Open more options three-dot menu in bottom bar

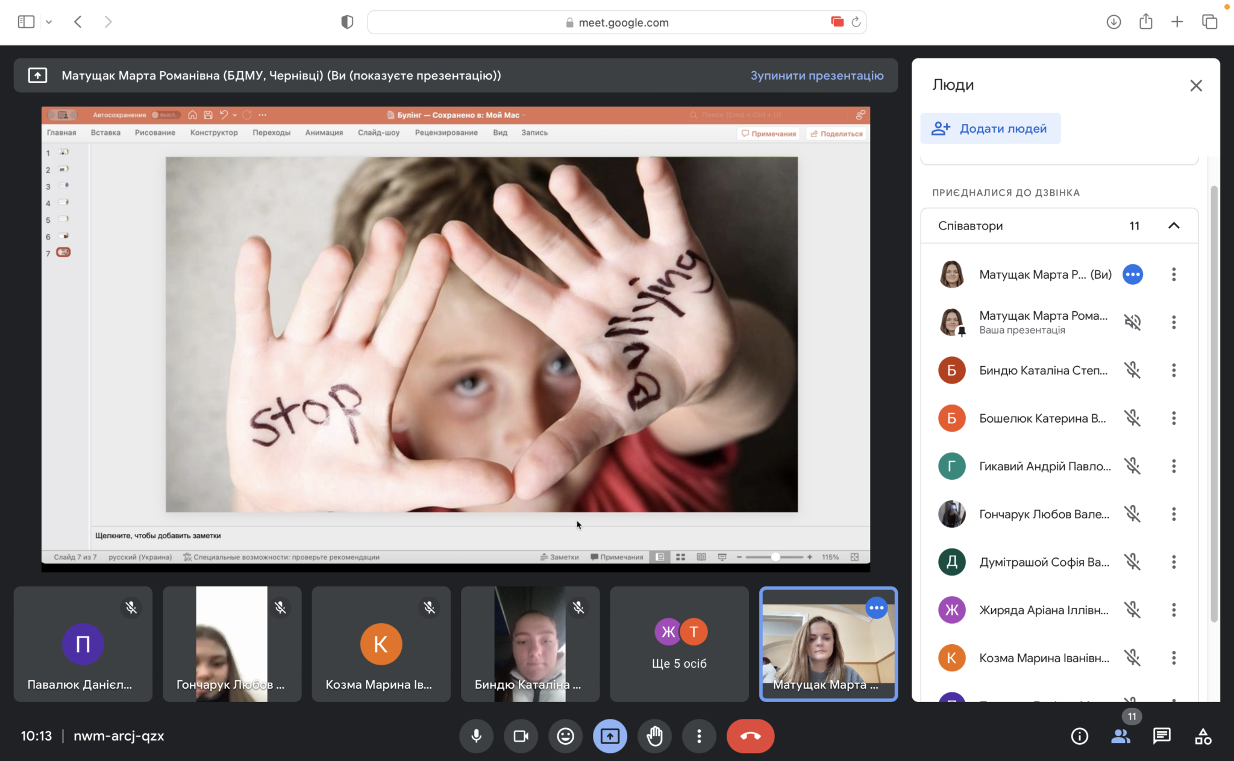click(699, 736)
